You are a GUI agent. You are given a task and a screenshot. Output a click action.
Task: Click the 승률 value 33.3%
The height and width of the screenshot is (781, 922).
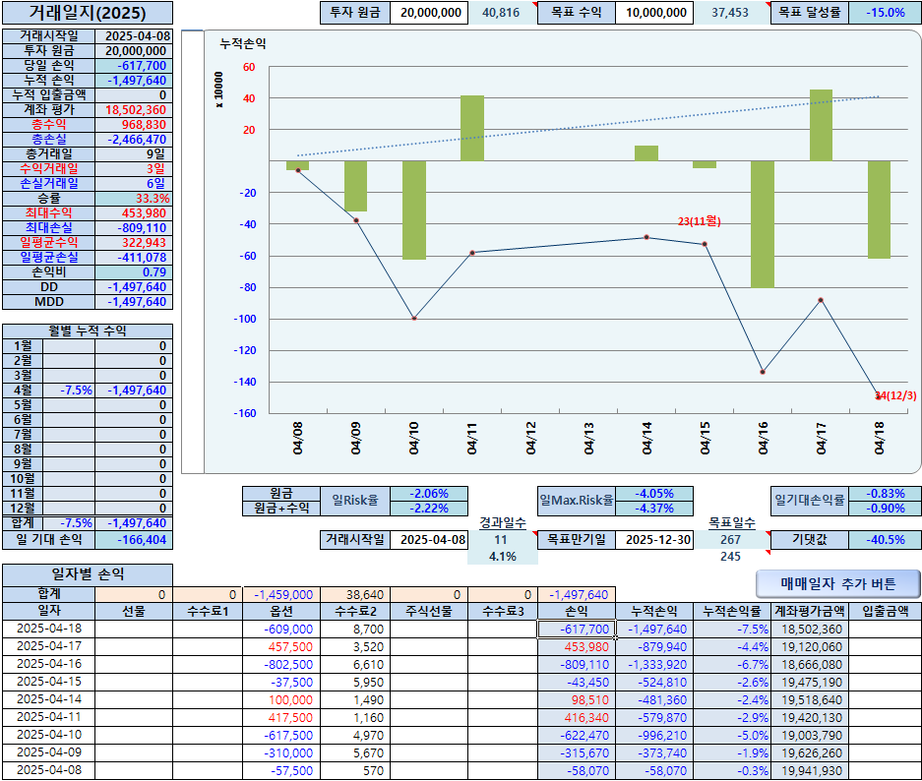click(x=134, y=198)
